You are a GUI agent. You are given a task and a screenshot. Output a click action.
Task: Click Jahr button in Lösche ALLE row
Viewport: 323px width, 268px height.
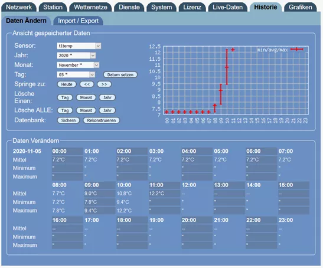pos(107,110)
